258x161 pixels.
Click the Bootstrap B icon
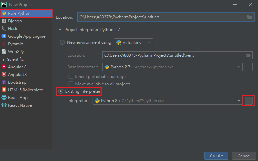(x=4, y=82)
